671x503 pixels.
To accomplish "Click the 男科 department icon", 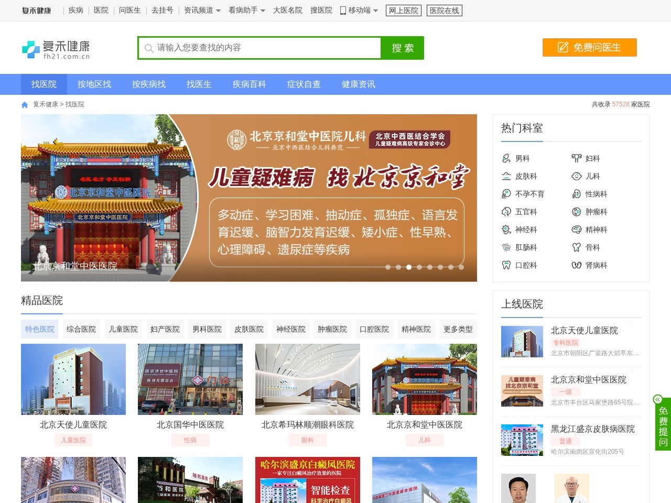I will tap(506, 158).
